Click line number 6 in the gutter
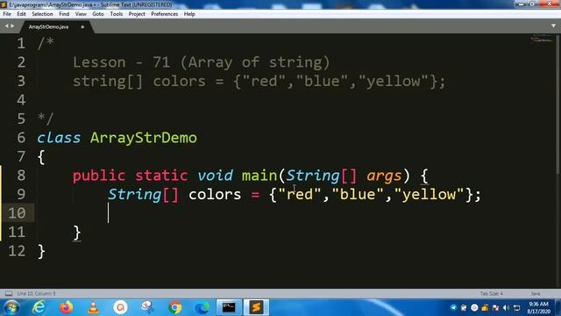Viewport: 561px width, 316px height. point(21,138)
